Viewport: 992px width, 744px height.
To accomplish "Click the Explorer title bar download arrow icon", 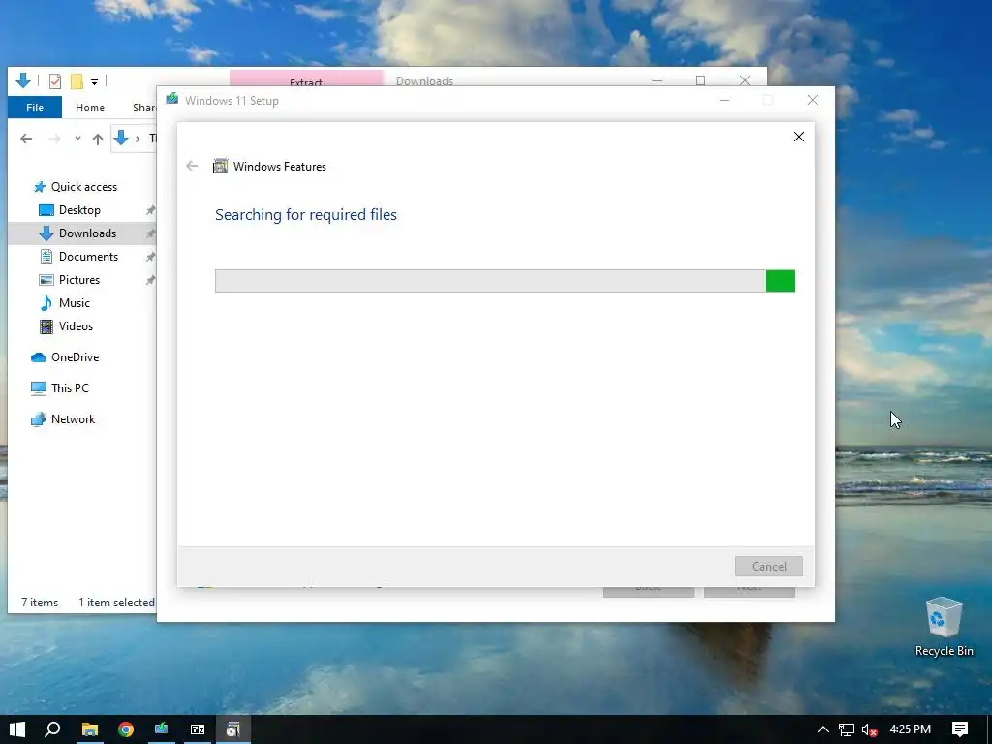I will pos(23,80).
